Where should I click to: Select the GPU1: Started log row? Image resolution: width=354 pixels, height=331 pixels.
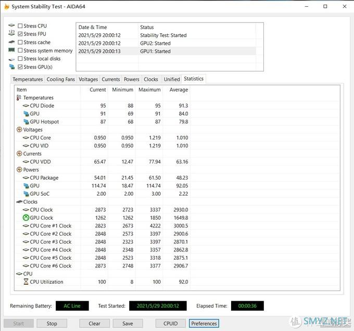(x=166, y=51)
